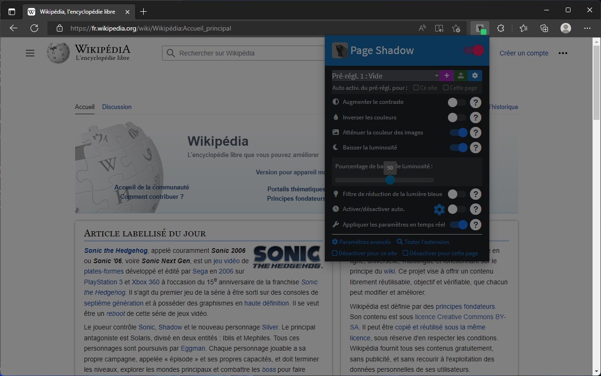Show help for Baisser la luminosité
601x376 pixels.
476,148
